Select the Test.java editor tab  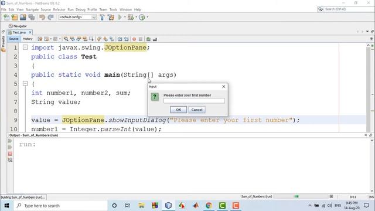tap(19, 32)
